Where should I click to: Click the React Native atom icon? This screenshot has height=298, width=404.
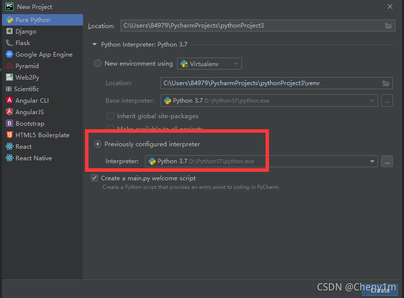tap(9, 158)
